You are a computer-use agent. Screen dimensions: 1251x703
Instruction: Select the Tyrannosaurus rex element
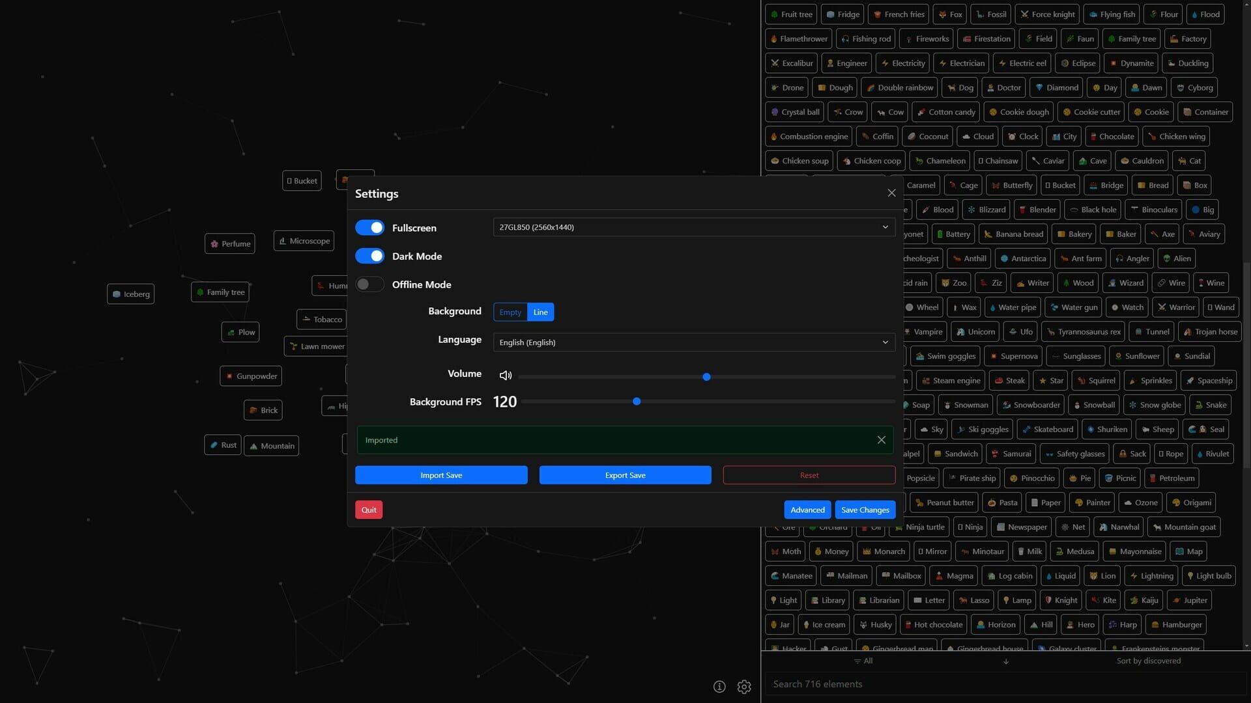1083,331
